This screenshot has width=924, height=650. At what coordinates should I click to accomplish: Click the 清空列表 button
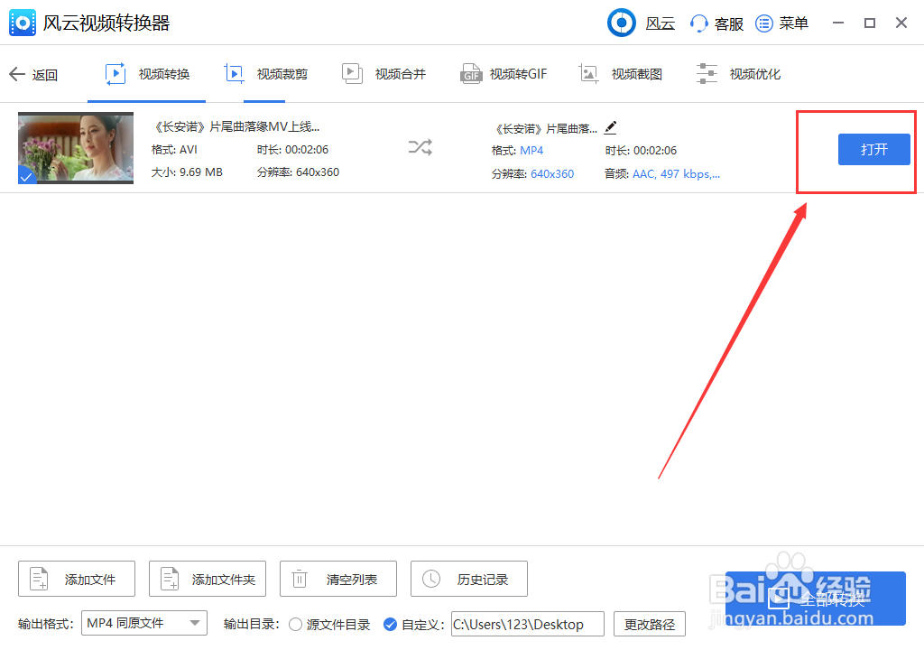(338, 579)
